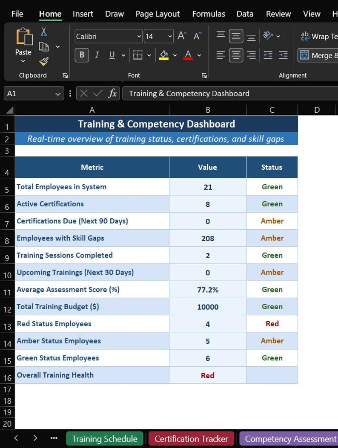This screenshot has height=448, width=338.
Task: Open the Review tab
Action: [278, 14]
